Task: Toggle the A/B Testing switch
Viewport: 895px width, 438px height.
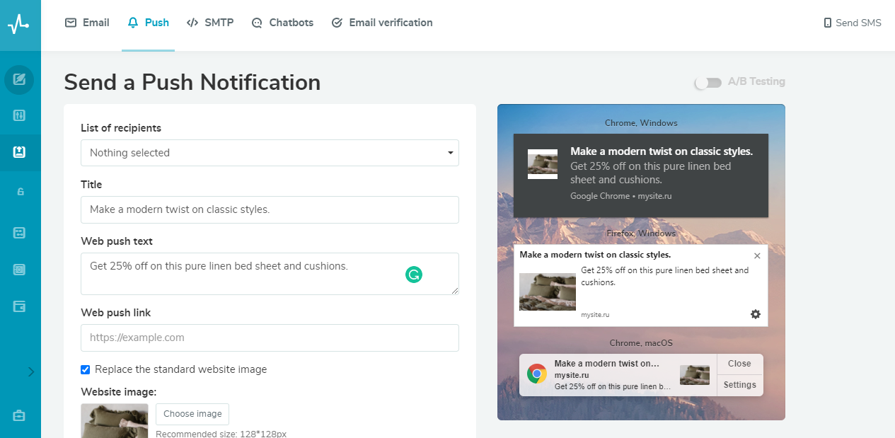Action: pyautogui.click(x=708, y=83)
